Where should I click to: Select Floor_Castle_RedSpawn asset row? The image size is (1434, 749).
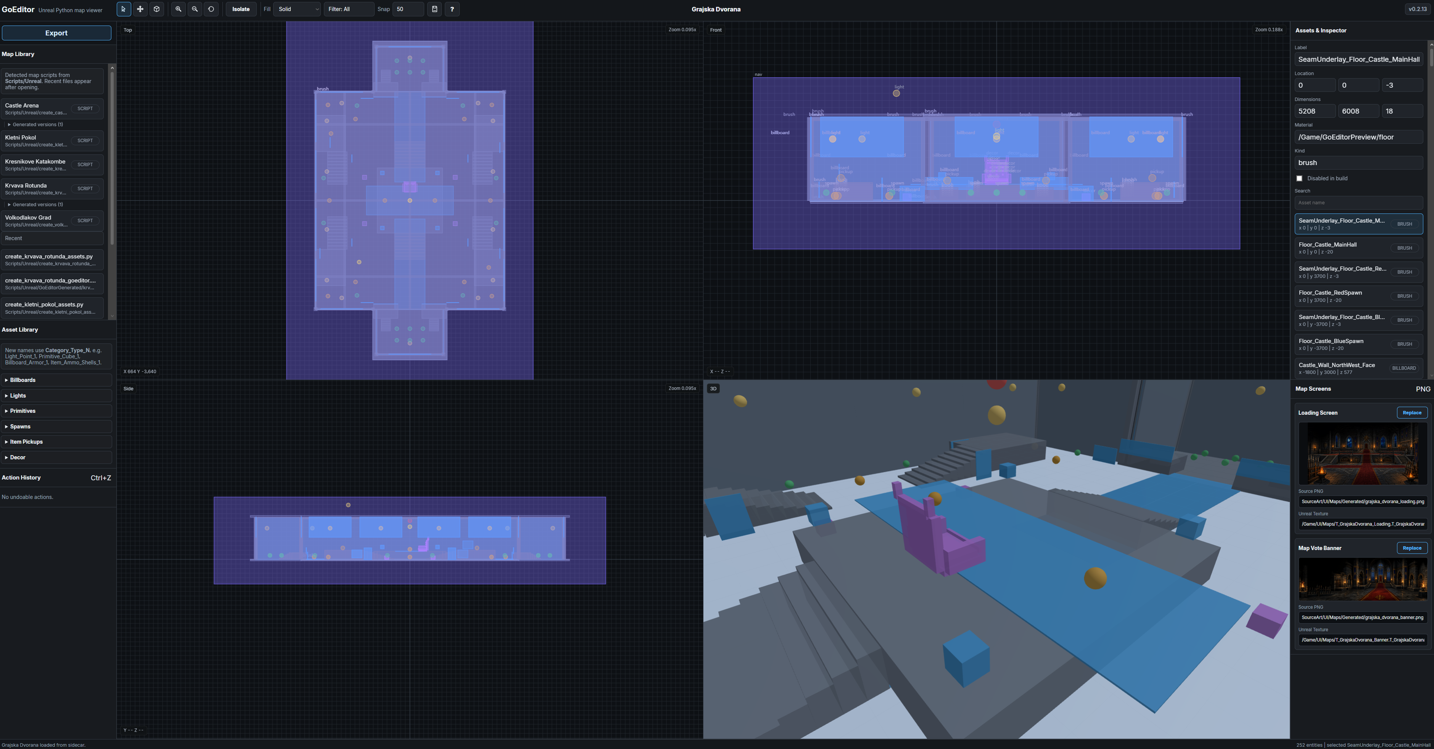click(1358, 297)
